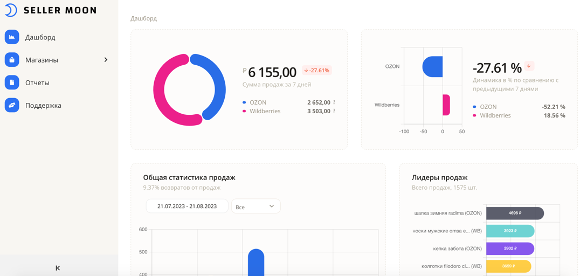Go to Дашборд menu item
This screenshot has width=587, height=276.
click(40, 37)
